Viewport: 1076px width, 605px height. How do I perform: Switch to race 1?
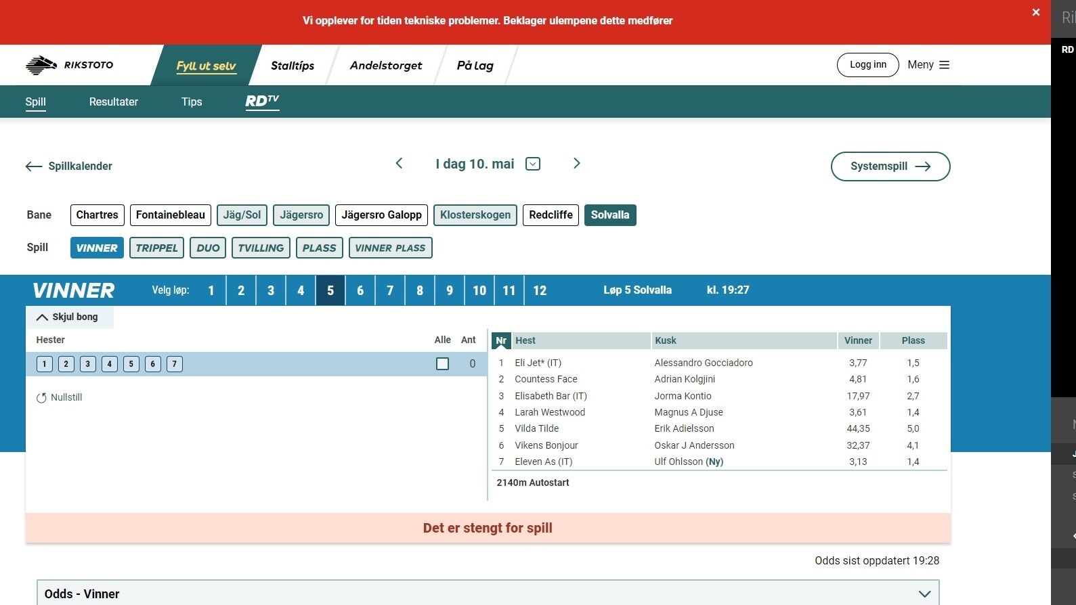point(211,290)
